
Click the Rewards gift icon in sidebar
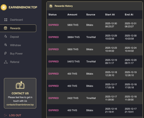tap(5, 28)
